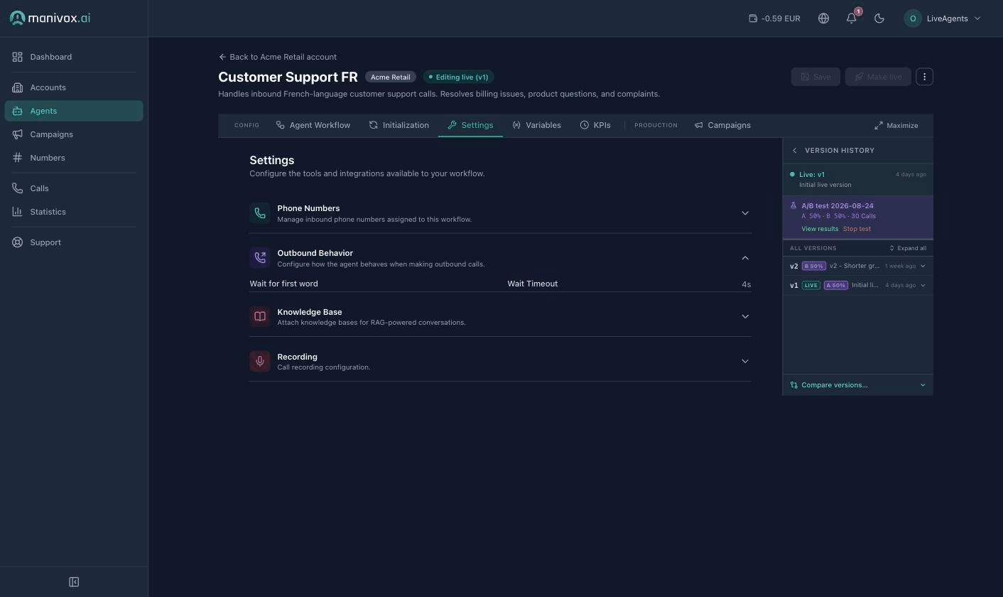1003x597 pixels.
Task: Expand the v2 version entry
Action: [x=923, y=266]
